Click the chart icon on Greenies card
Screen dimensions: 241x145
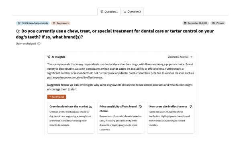pyautogui.click(x=90, y=107)
